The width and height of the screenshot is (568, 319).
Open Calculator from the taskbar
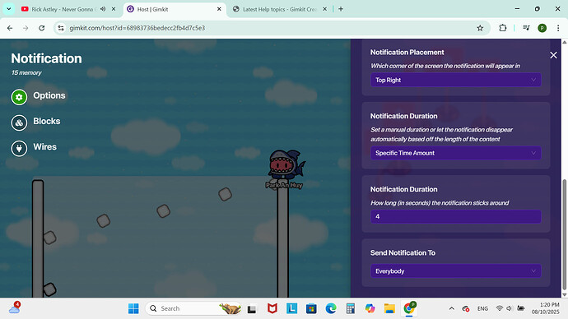click(351, 308)
